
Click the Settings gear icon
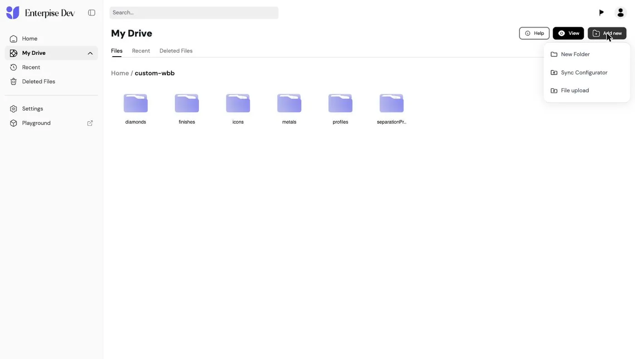[x=14, y=109]
